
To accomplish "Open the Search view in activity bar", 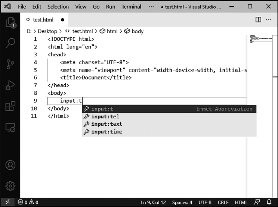I will tap(10, 43).
